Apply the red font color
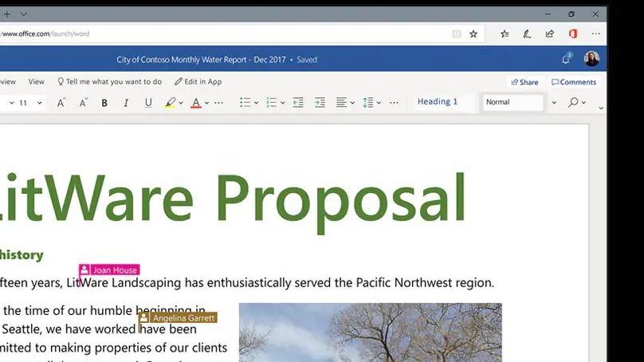The image size is (644, 362). pyautogui.click(x=196, y=103)
